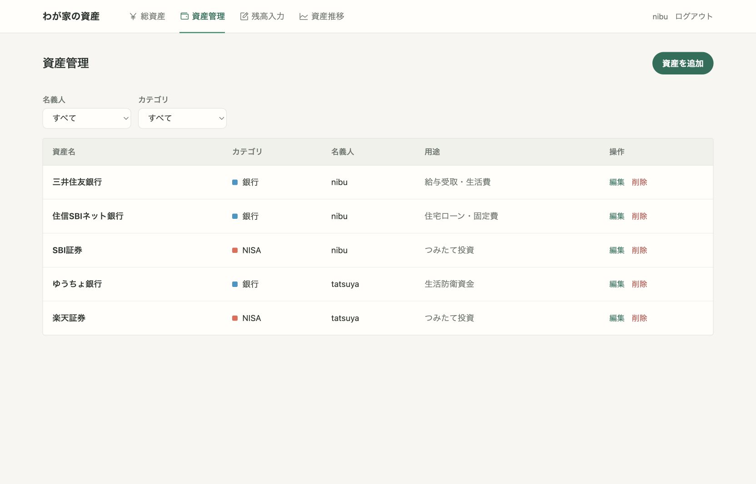
Task: Click the 楽天証券 asset name
Action: coord(69,318)
